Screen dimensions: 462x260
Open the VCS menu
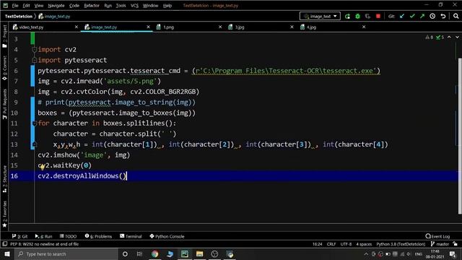tap(134, 6)
